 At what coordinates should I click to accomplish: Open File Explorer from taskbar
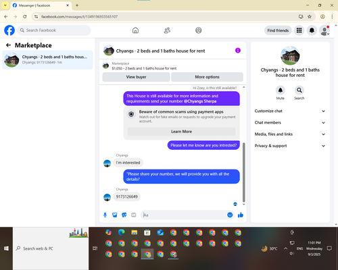[135, 232]
